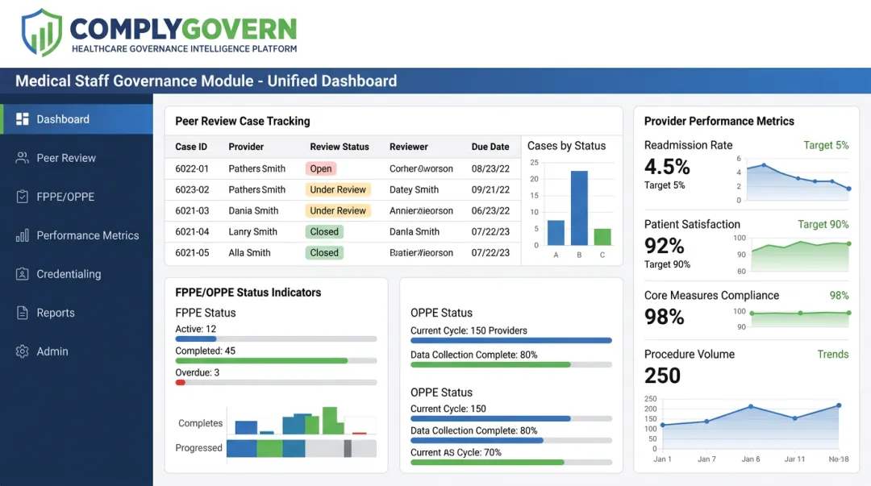Click the 250 procedure volume value

coord(662,376)
